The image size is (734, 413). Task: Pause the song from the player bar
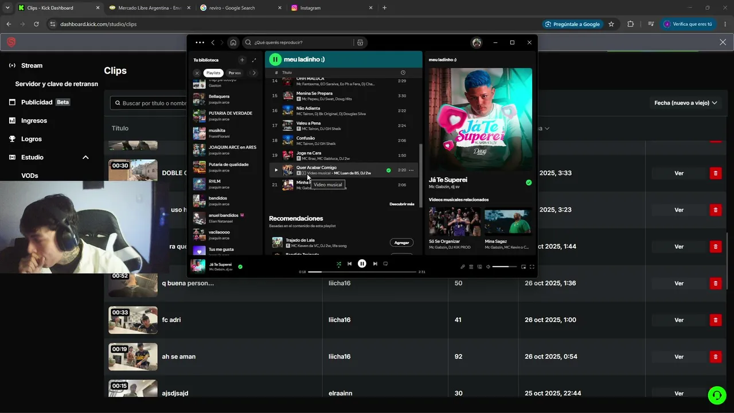click(362, 264)
